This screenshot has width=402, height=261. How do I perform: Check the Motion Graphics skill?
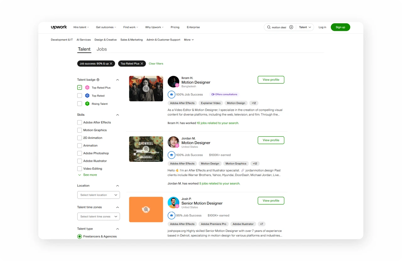(x=79, y=130)
